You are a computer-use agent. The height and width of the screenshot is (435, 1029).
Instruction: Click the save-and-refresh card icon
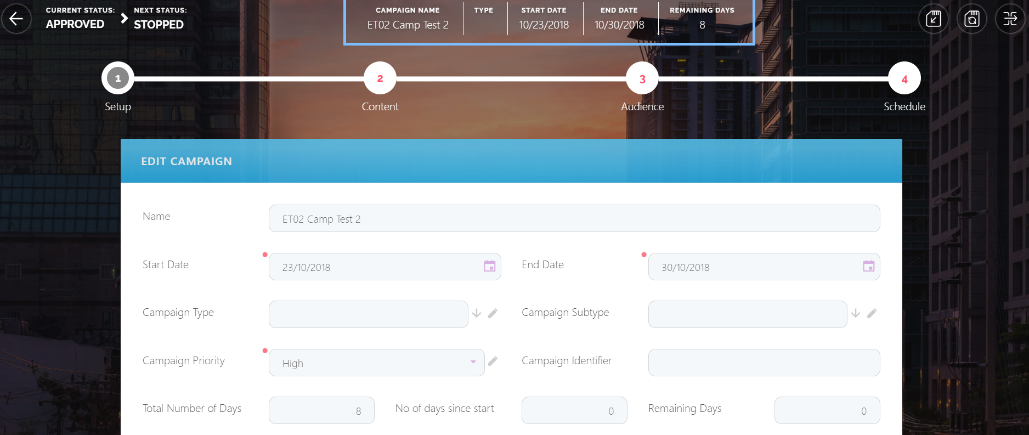[x=971, y=19]
